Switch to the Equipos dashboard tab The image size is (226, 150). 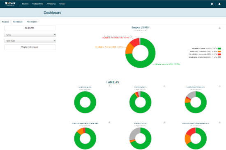click(5, 22)
